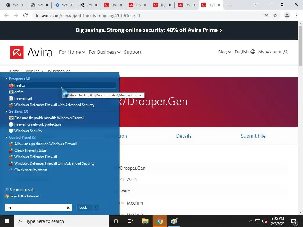The height and width of the screenshot is (227, 303).
Task: Click the Avira Prime 40% off banner
Action: point(149,30)
